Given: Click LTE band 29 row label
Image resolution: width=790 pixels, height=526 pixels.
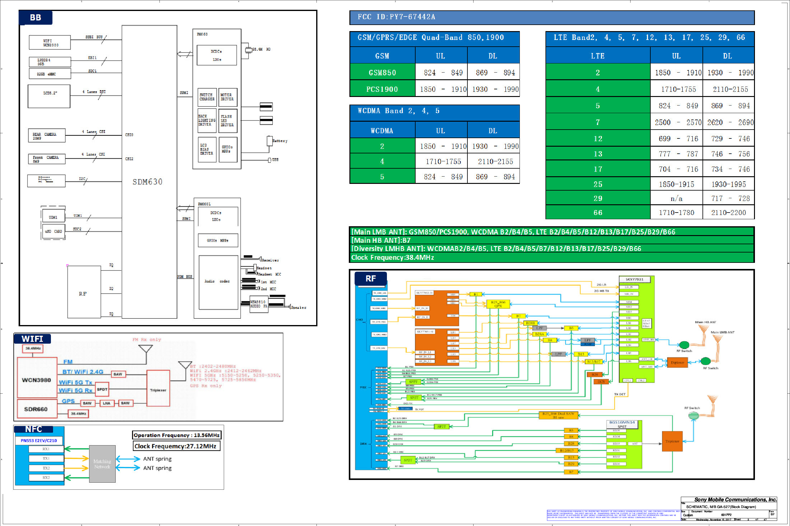Looking at the screenshot, I should coord(598,198).
